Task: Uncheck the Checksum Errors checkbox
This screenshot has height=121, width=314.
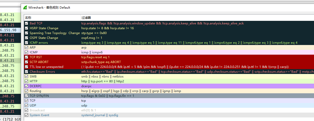Action: (x=26, y=72)
